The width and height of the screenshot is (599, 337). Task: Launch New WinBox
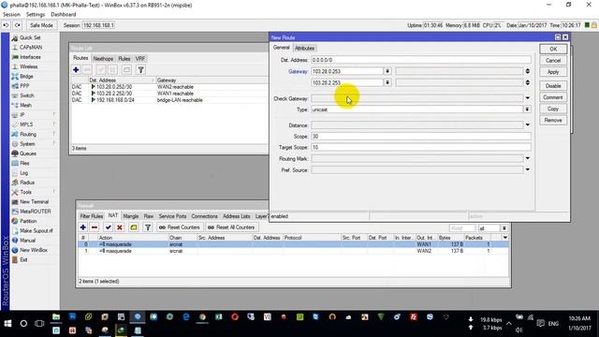(34, 250)
